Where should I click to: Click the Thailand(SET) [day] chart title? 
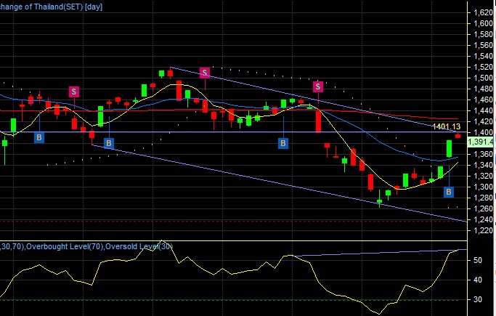pyautogui.click(x=52, y=7)
